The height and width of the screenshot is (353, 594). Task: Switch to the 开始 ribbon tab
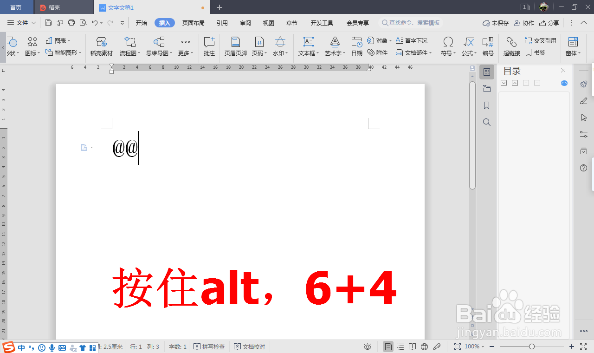[x=142, y=23]
